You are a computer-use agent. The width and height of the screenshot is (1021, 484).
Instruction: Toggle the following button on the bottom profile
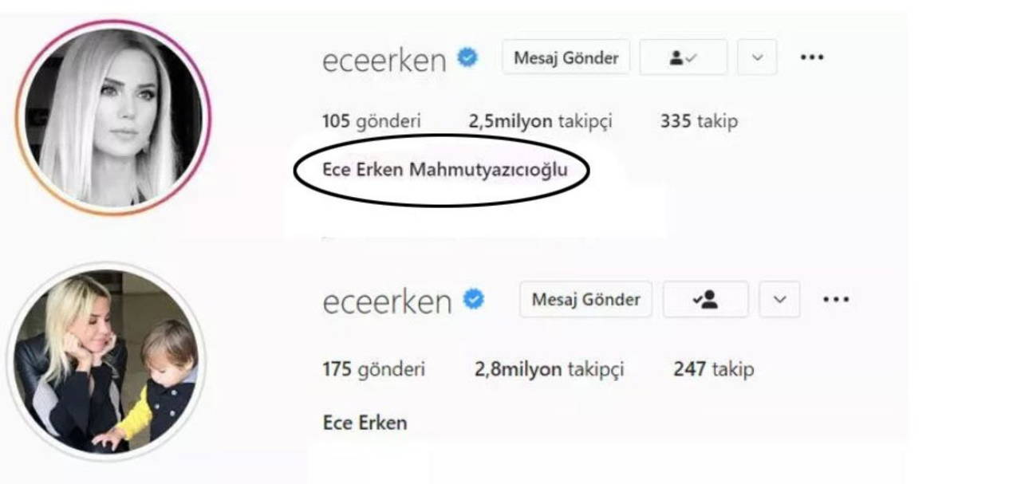click(x=706, y=300)
